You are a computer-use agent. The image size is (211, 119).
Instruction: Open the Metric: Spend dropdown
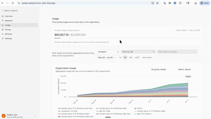(188, 69)
